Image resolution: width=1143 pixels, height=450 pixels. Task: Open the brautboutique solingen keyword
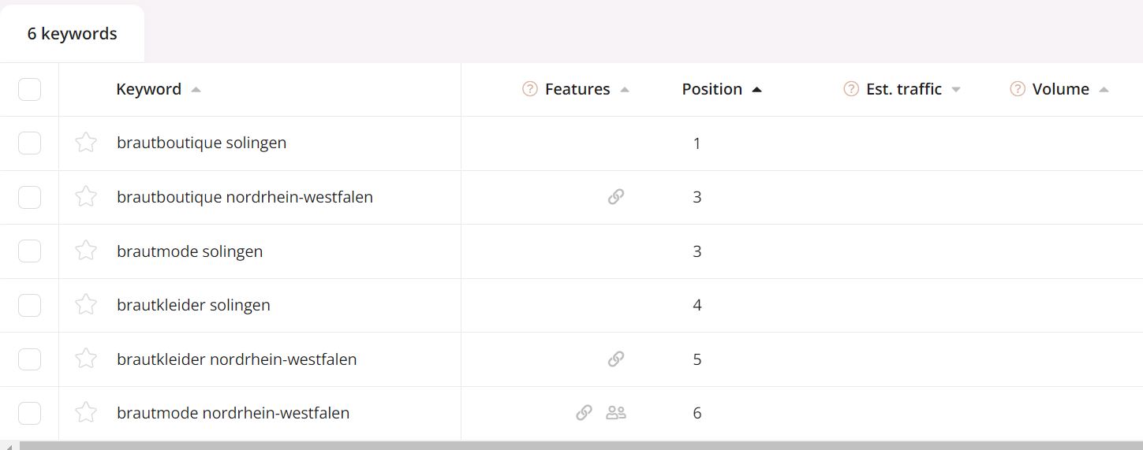coord(201,143)
